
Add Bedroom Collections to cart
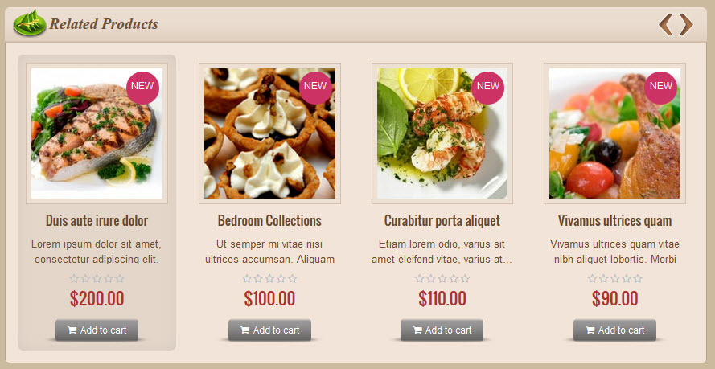click(x=269, y=330)
